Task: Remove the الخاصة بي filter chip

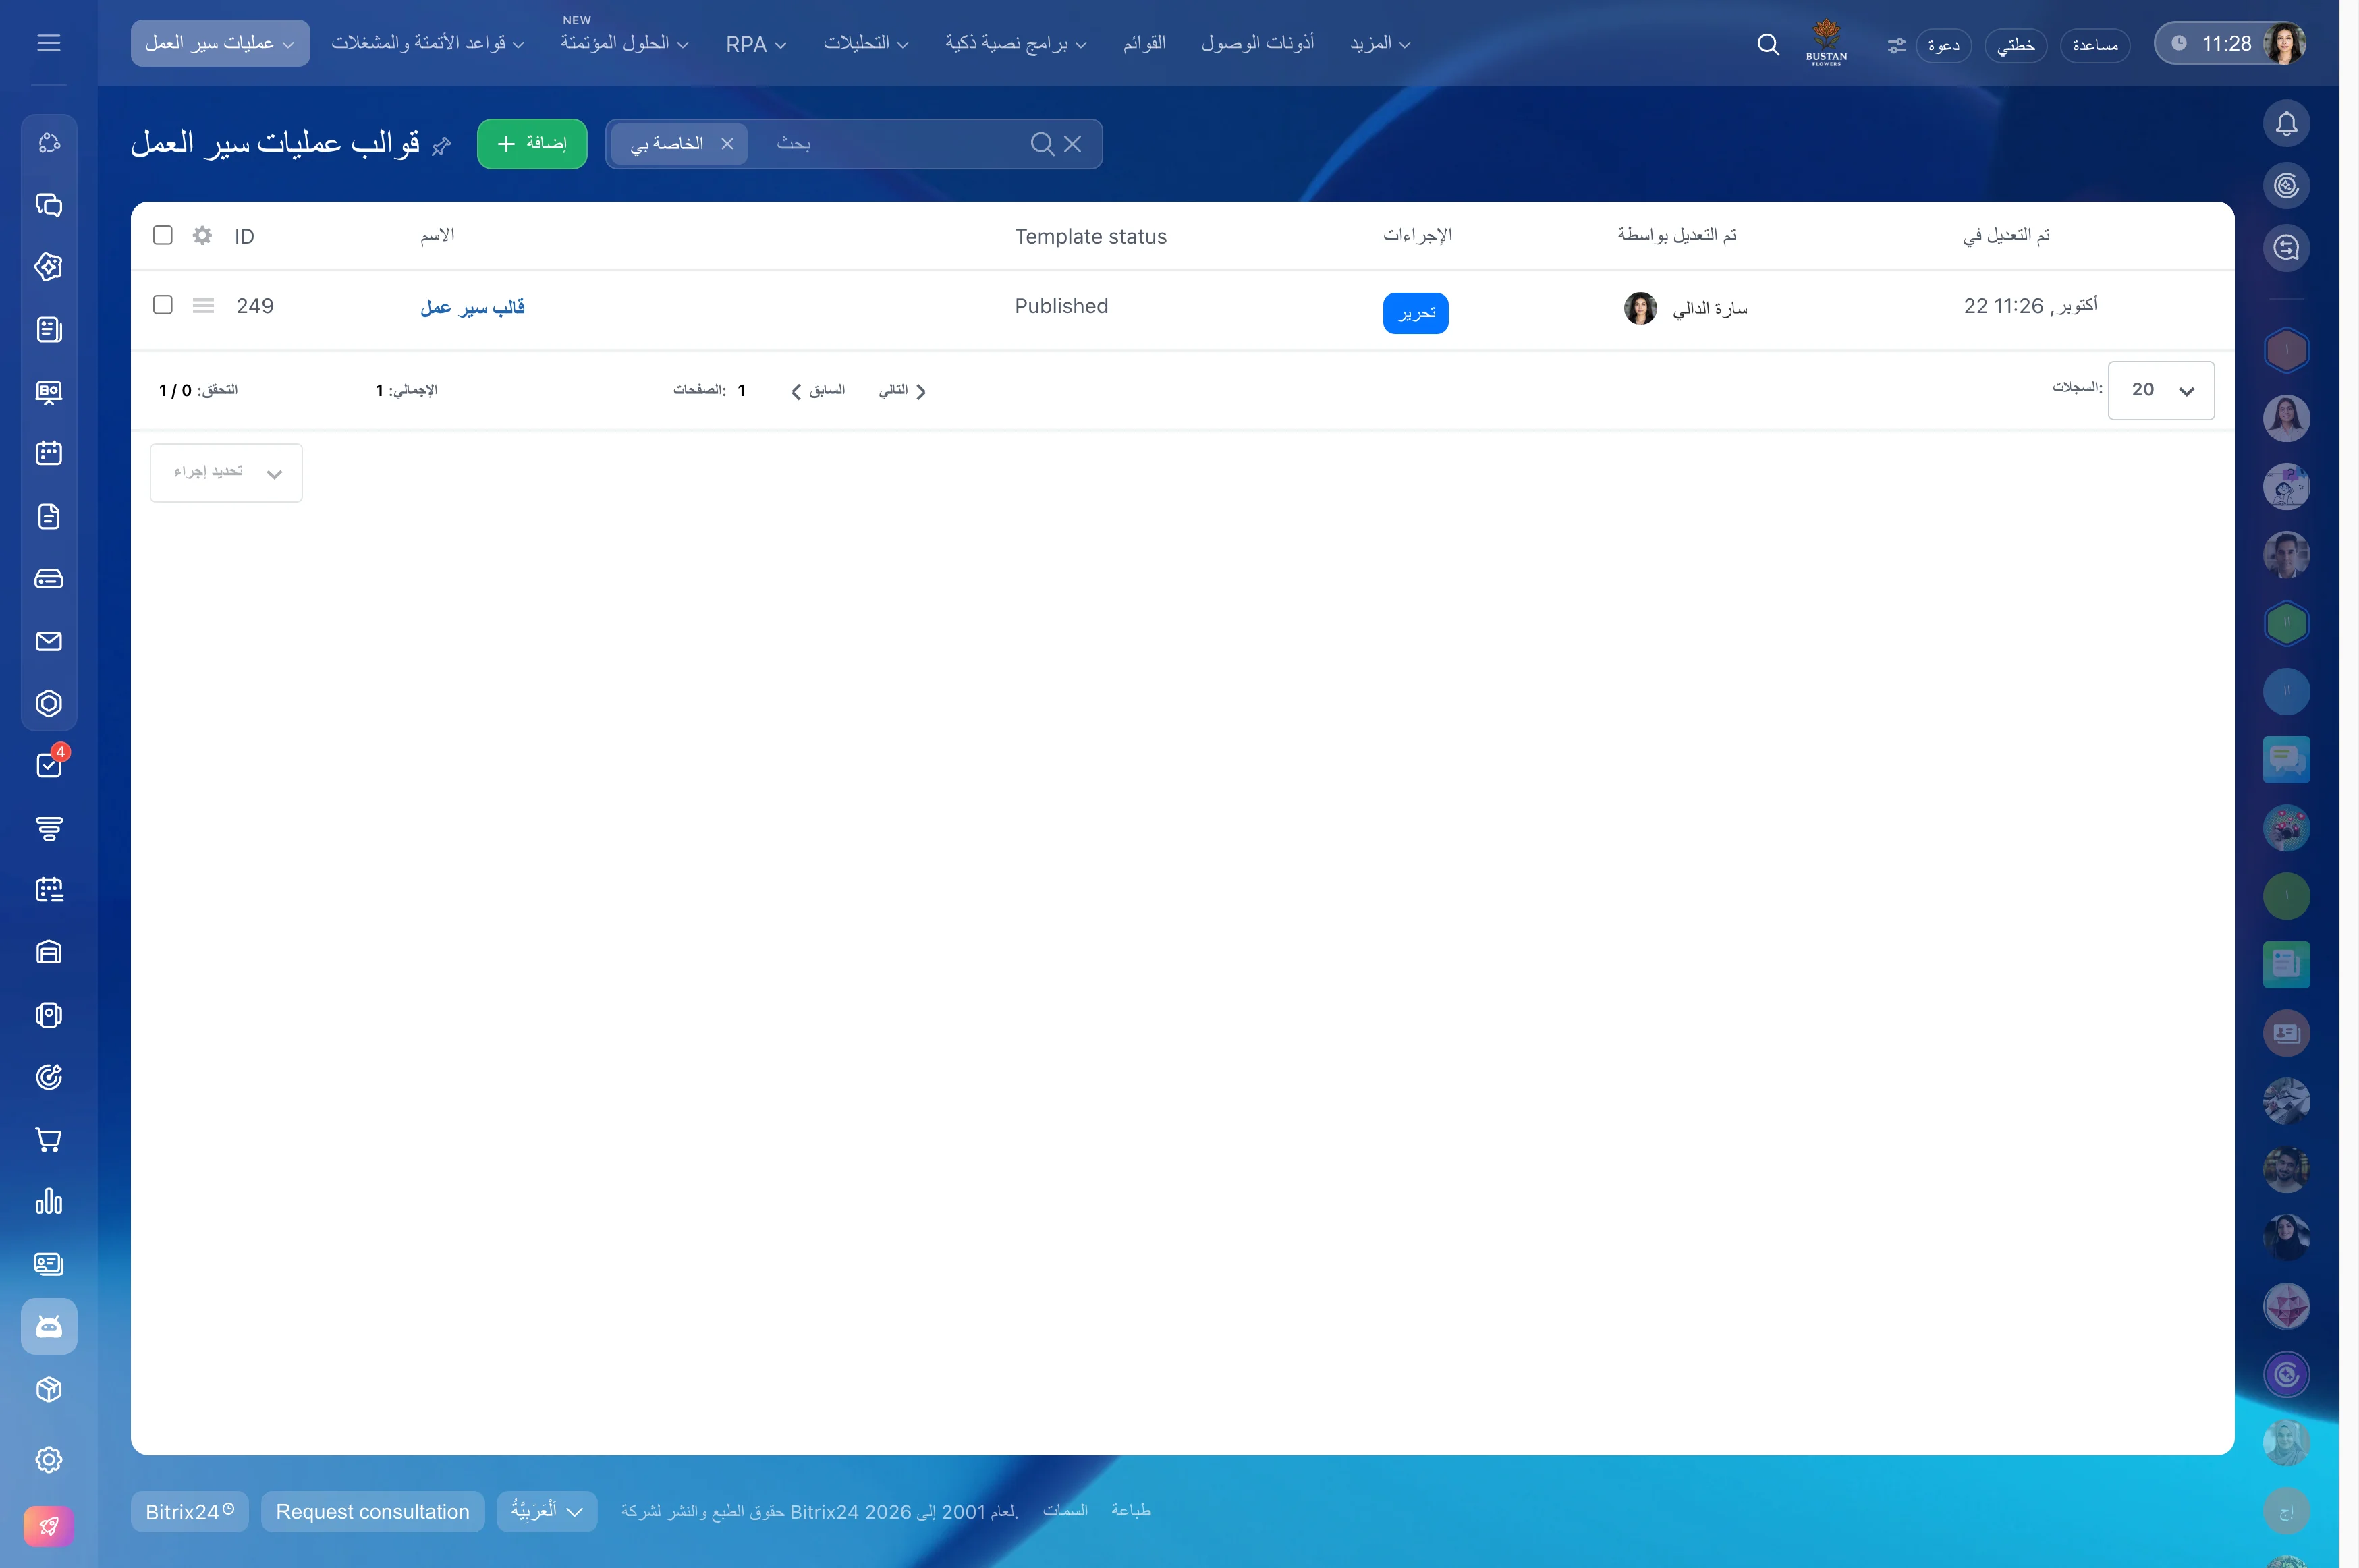Action: click(x=727, y=144)
